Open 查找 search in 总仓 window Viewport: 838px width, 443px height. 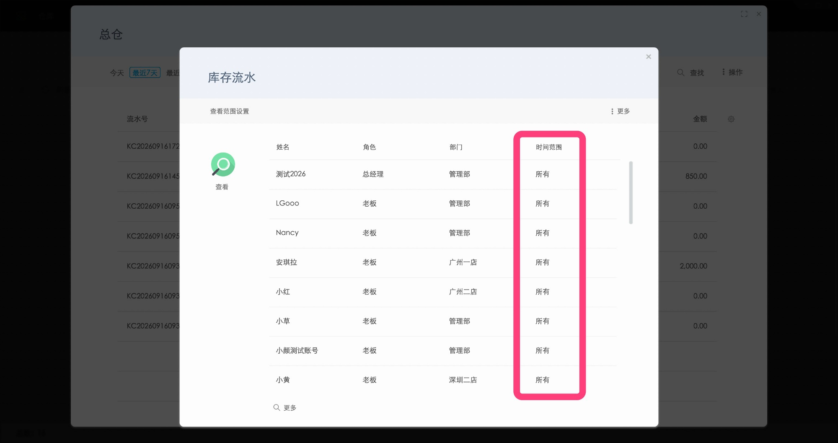[x=691, y=73]
